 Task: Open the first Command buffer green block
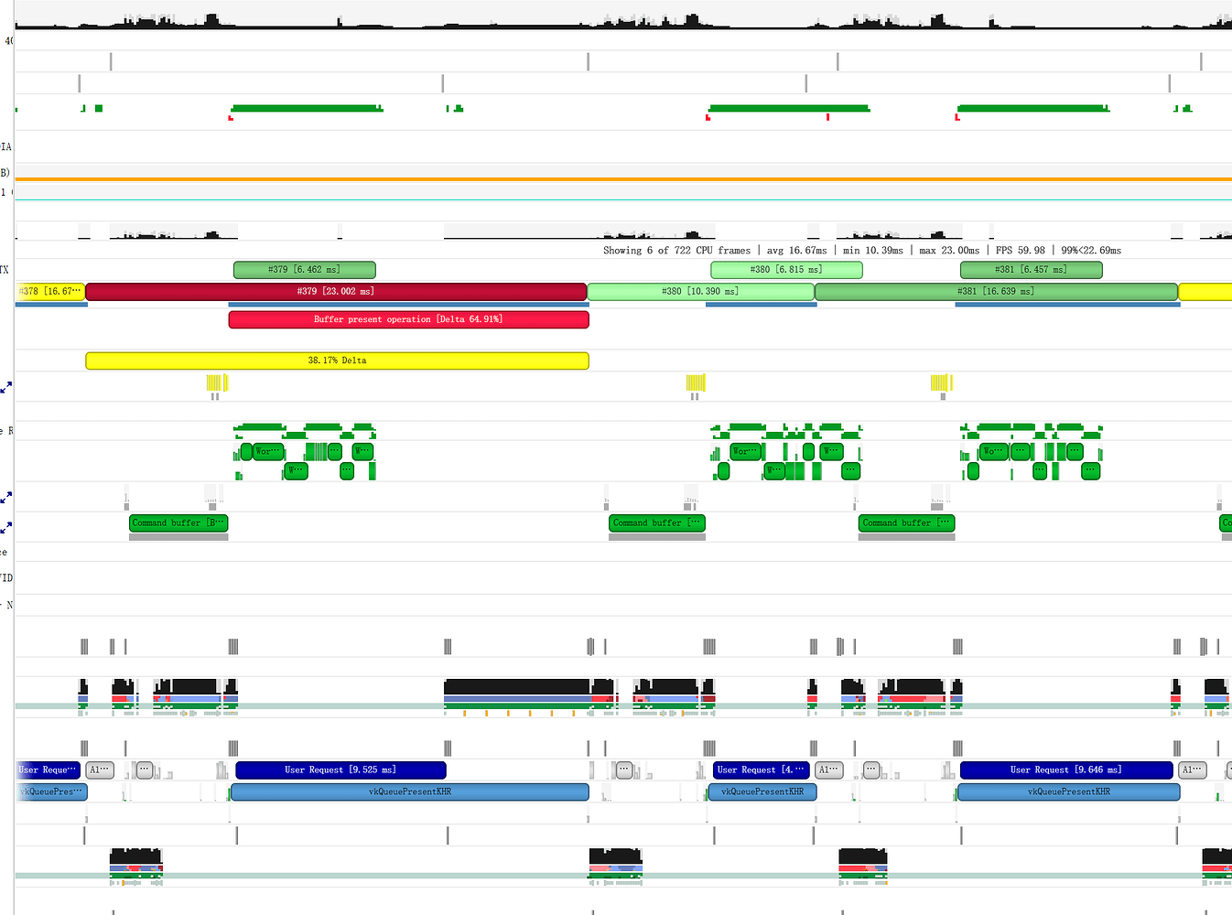(x=178, y=522)
